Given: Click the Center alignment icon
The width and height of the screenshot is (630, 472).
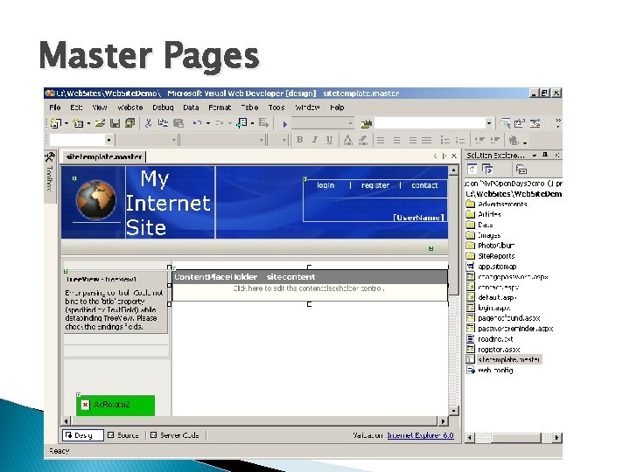Looking at the screenshot, I should point(396,140).
